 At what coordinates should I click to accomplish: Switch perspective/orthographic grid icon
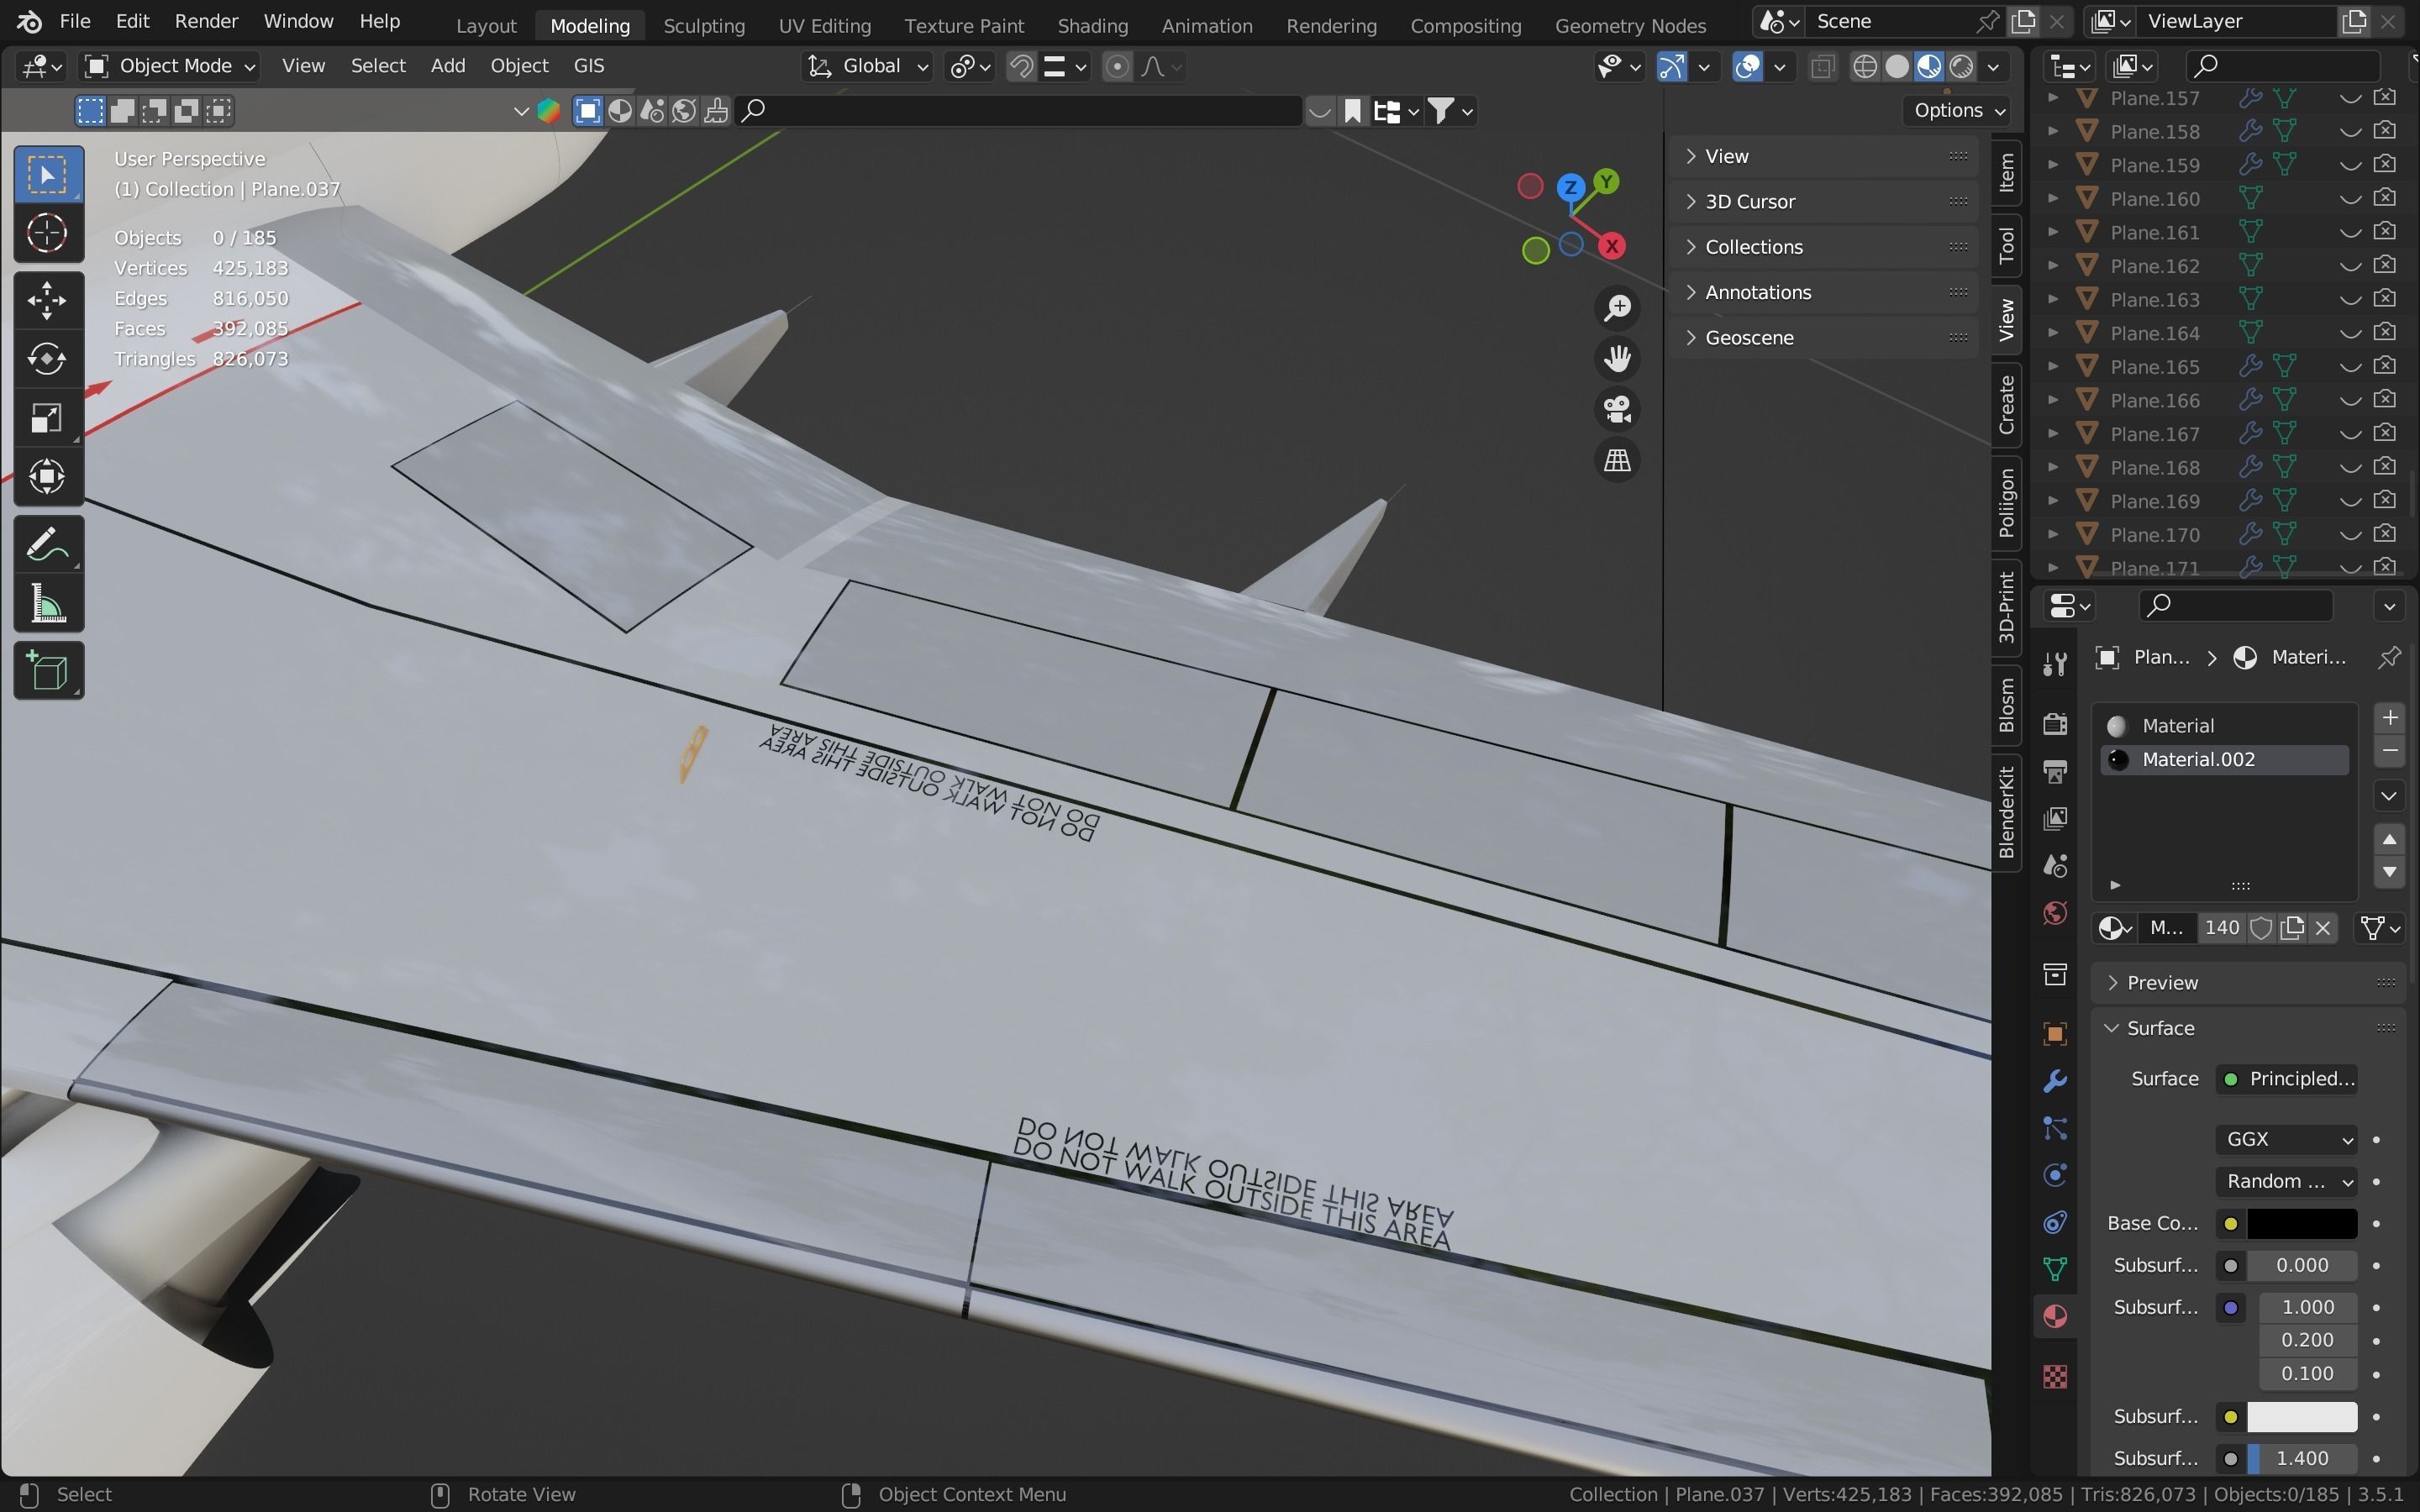coord(1617,460)
